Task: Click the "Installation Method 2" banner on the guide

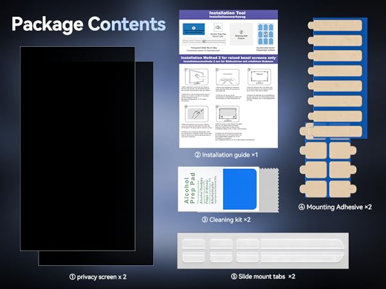Action: click(228, 59)
